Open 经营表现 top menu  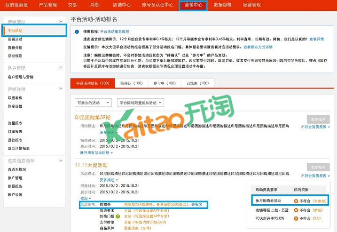point(251,5)
